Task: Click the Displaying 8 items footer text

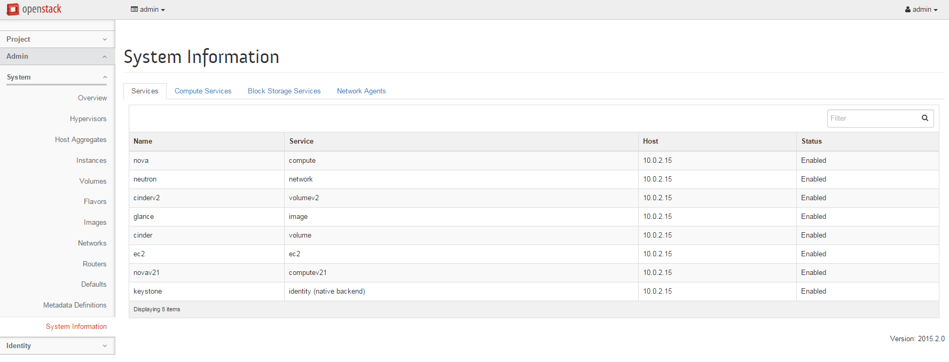Action: (x=157, y=309)
